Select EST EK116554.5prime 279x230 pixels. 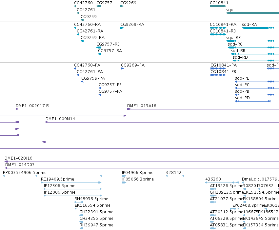[x=92, y=205]
